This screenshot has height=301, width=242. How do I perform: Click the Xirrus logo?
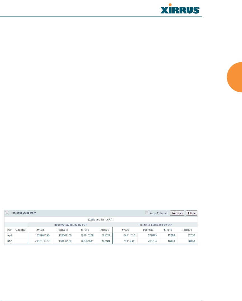click(x=180, y=9)
